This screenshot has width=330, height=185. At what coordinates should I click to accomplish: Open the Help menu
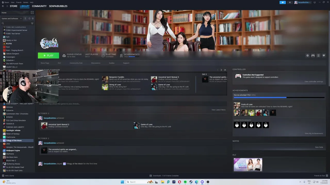tap(31, 2)
